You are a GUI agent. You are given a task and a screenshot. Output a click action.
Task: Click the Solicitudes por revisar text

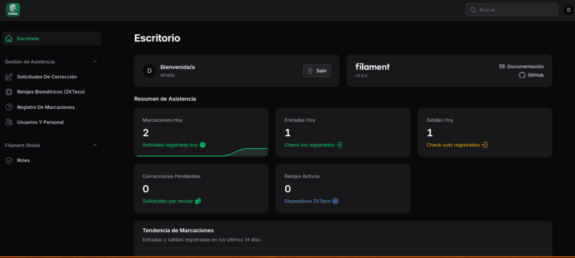(x=167, y=201)
